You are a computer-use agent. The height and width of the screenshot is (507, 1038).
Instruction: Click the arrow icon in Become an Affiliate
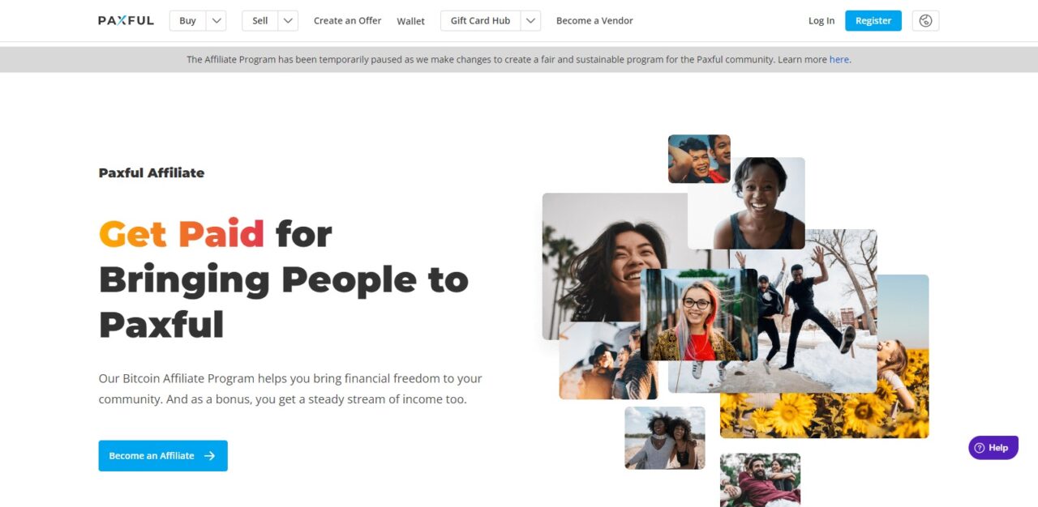click(209, 456)
